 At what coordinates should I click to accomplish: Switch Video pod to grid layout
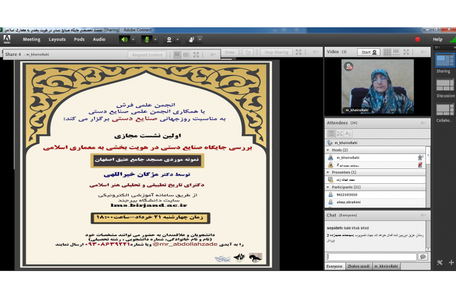(387, 52)
